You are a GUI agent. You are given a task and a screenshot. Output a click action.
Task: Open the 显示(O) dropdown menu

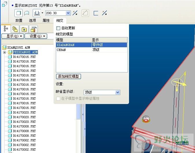(x=13, y=36)
